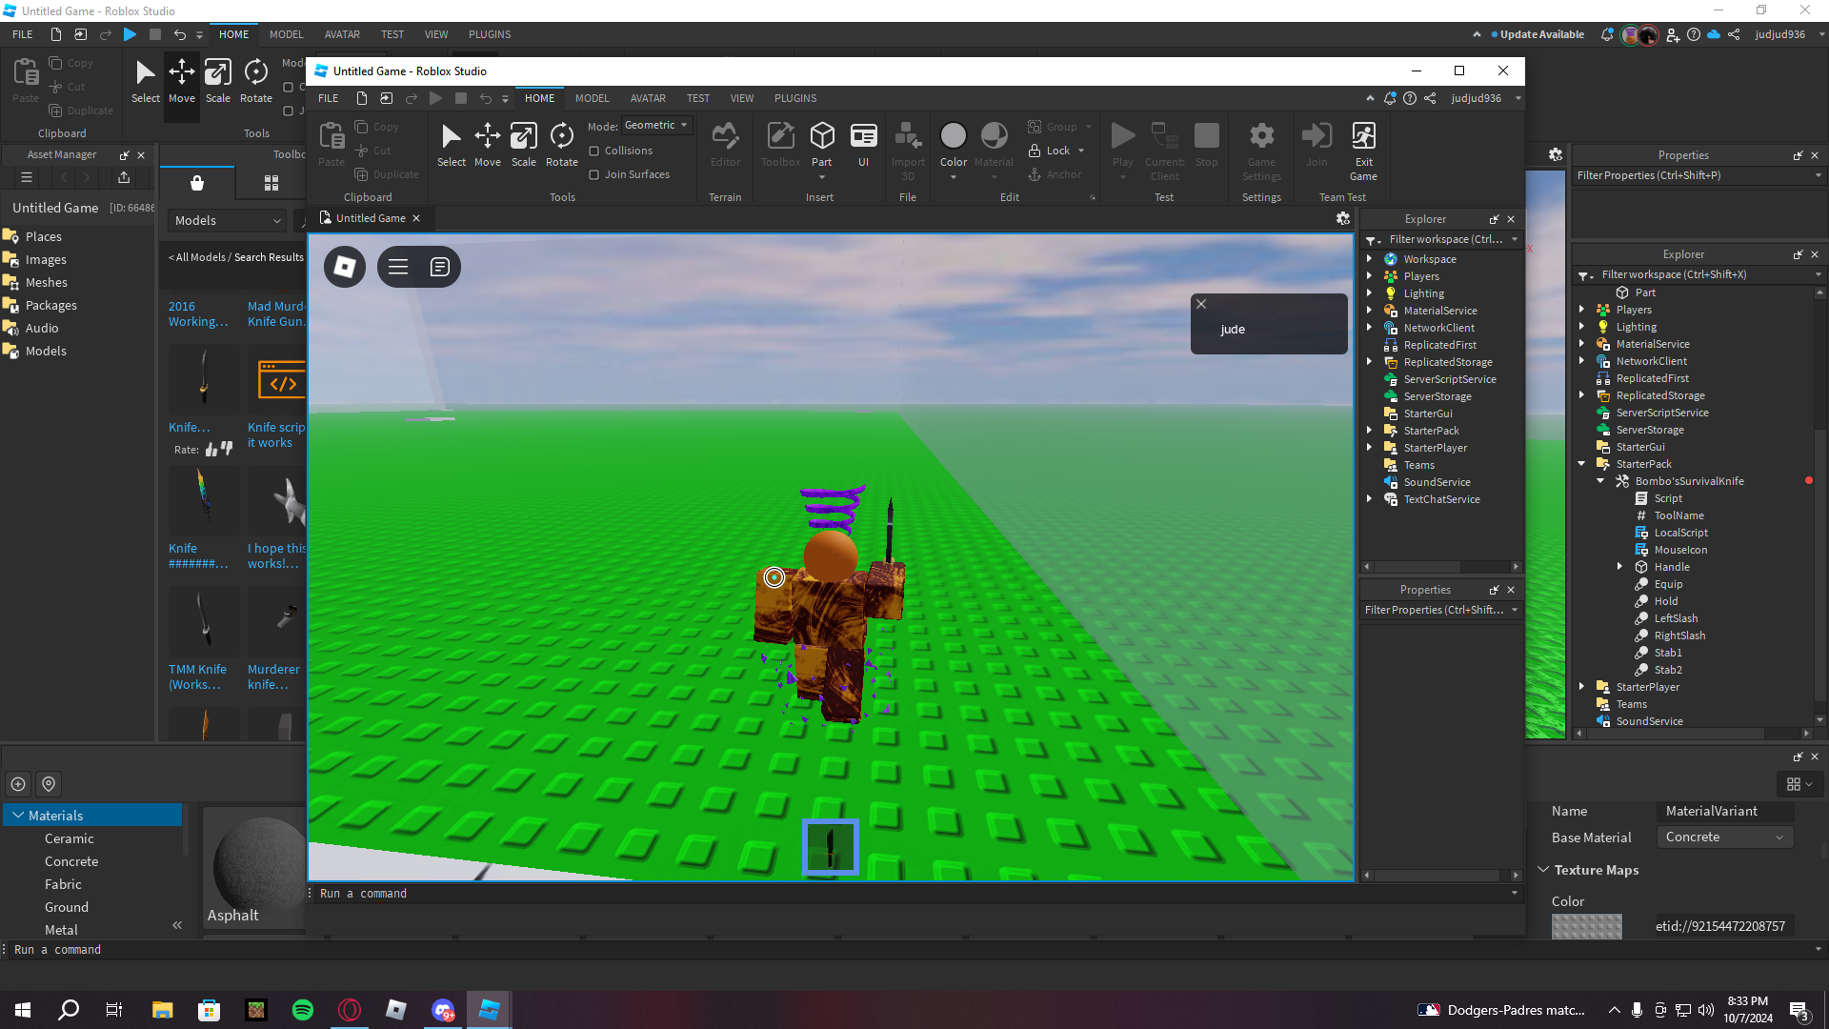Open the Geometric mode dropdown
The height and width of the screenshot is (1029, 1829).
coord(656,126)
